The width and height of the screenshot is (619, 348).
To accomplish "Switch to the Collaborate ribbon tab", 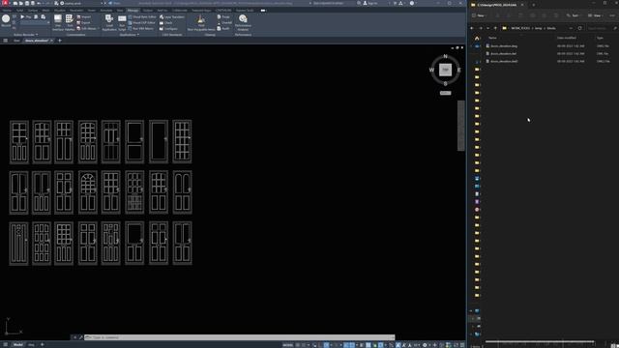I will (179, 11).
